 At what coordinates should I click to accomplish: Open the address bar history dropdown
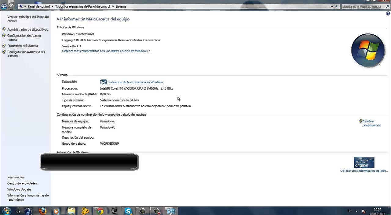(x=332, y=6)
